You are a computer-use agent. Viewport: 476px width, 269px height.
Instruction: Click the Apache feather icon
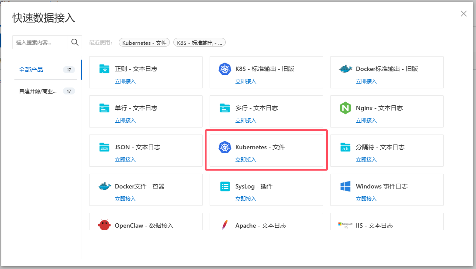pyautogui.click(x=224, y=225)
